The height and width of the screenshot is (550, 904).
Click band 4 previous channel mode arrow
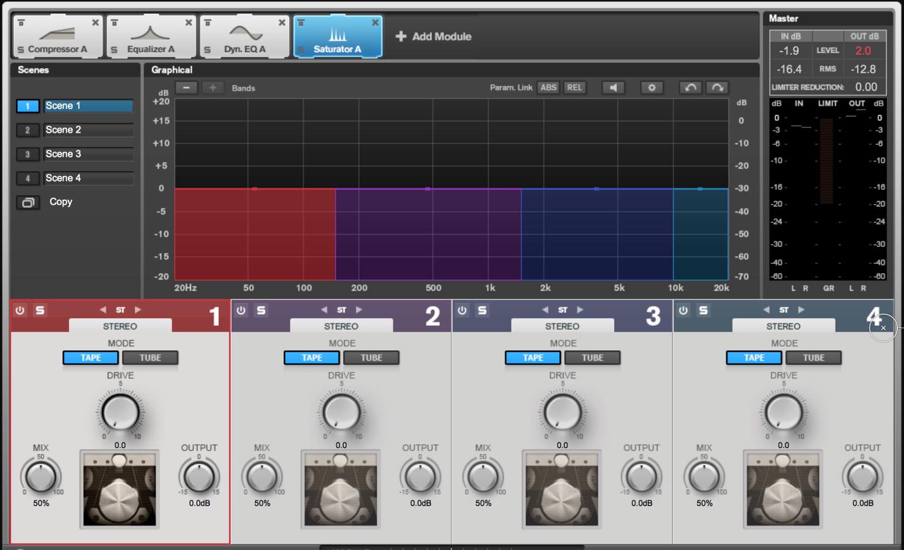click(766, 310)
